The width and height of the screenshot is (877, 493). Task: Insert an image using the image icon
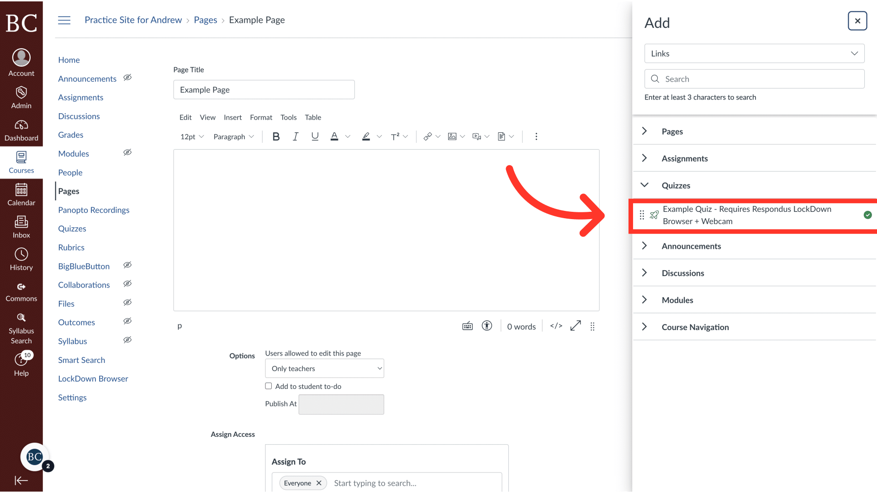click(x=452, y=136)
